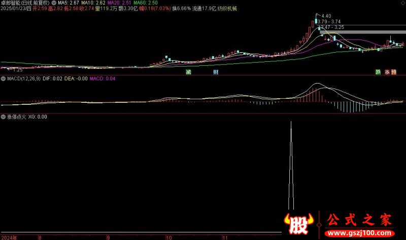Click the DIF: 0.02 value
Image resolution: width=406 pixels, height=240 pixels.
click(52, 78)
